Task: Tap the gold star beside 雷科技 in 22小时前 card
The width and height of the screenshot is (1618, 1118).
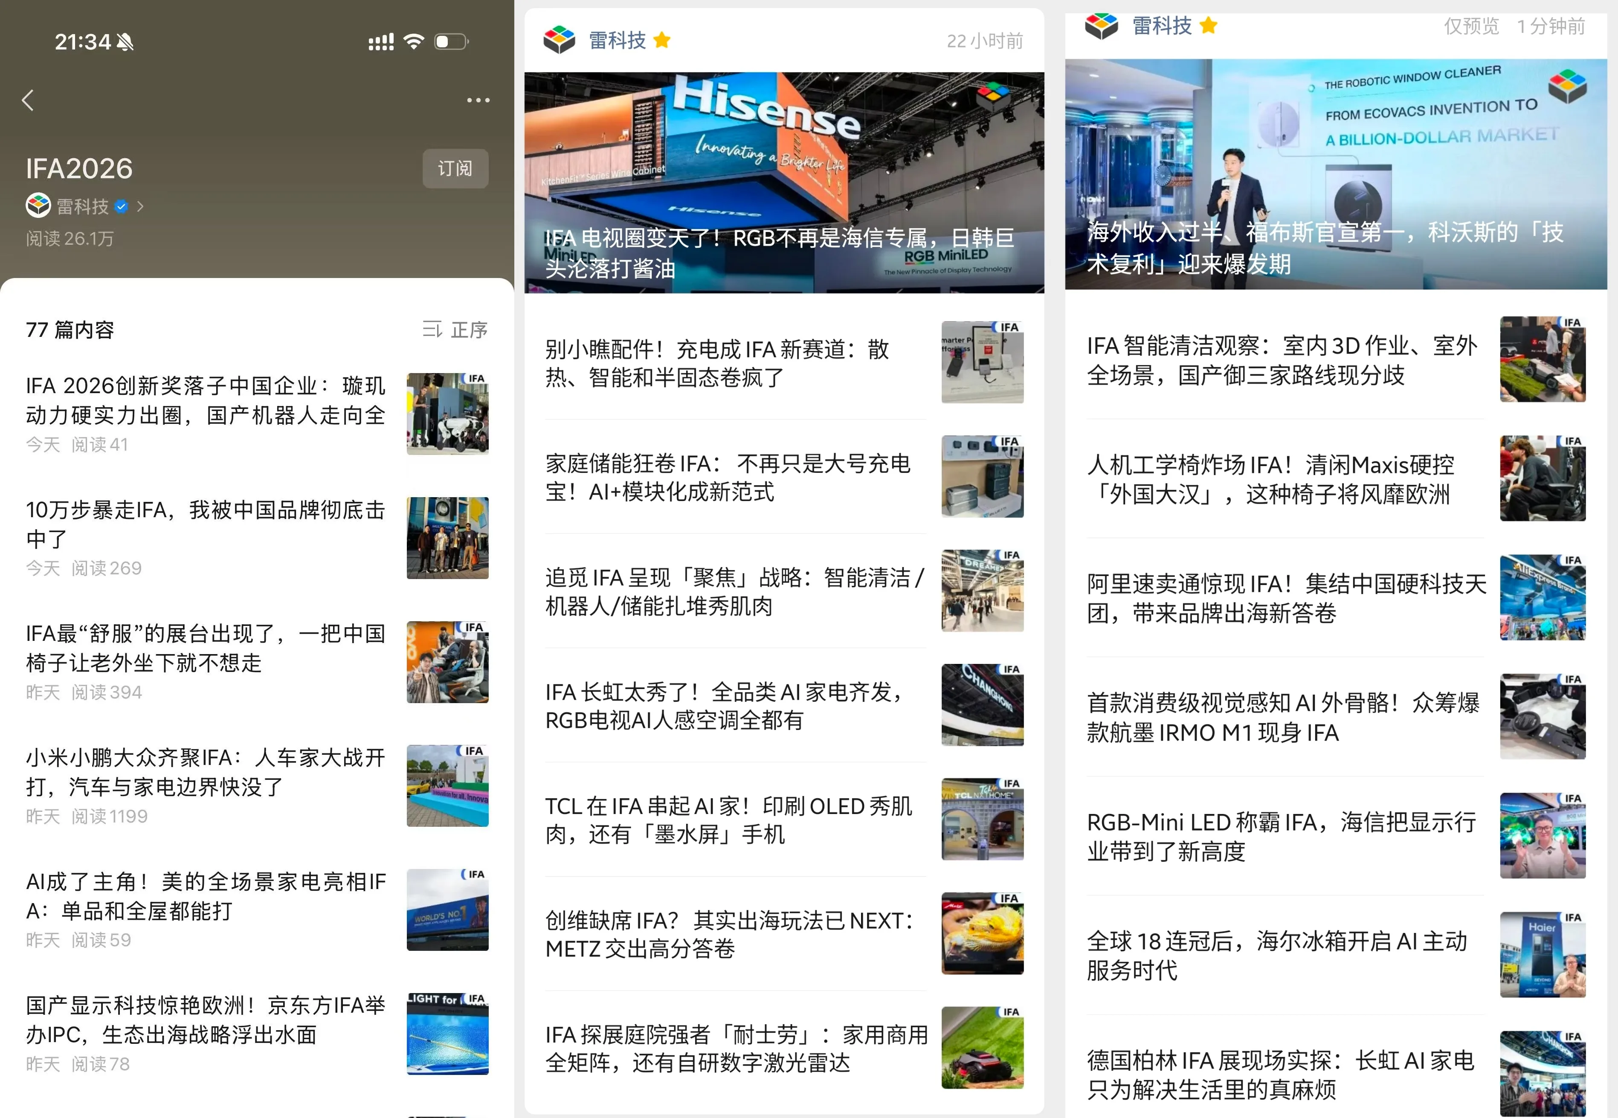Action: (x=662, y=41)
